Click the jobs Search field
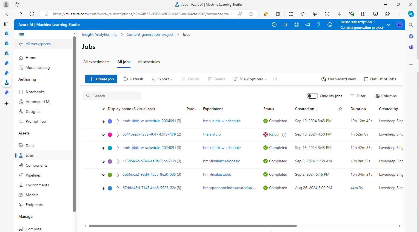Screen dimensions: 419x232 coord(112,96)
